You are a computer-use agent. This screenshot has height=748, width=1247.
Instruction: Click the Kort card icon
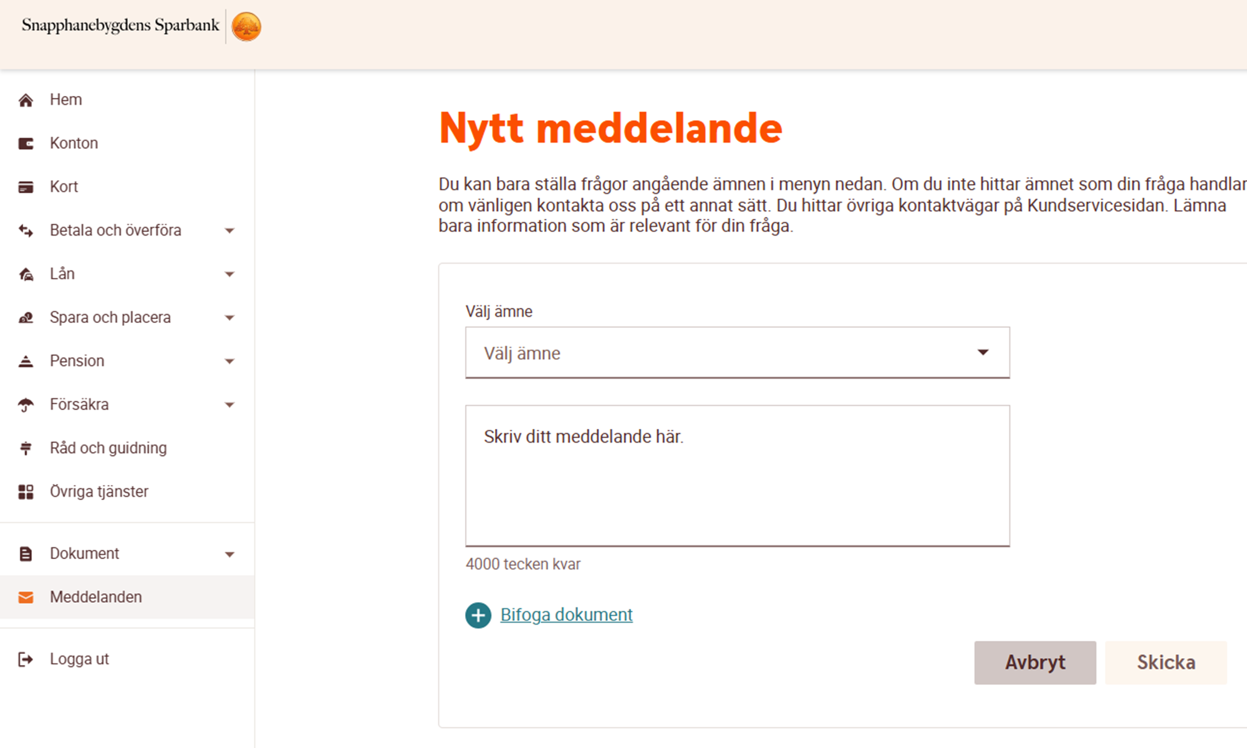pos(26,187)
